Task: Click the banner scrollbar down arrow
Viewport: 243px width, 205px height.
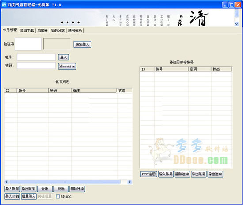Action: (236, 24)
